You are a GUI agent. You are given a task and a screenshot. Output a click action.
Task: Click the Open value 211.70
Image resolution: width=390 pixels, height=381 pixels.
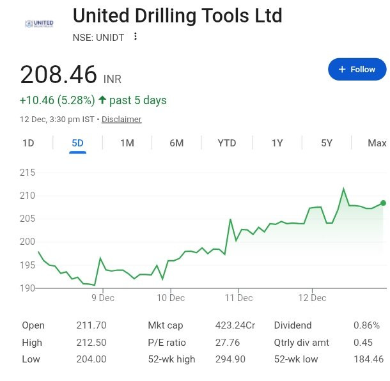pos(91,325)
